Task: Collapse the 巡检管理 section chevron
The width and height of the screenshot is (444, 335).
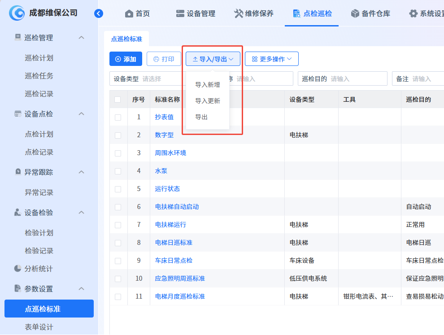Action: (x=81, y=37)
